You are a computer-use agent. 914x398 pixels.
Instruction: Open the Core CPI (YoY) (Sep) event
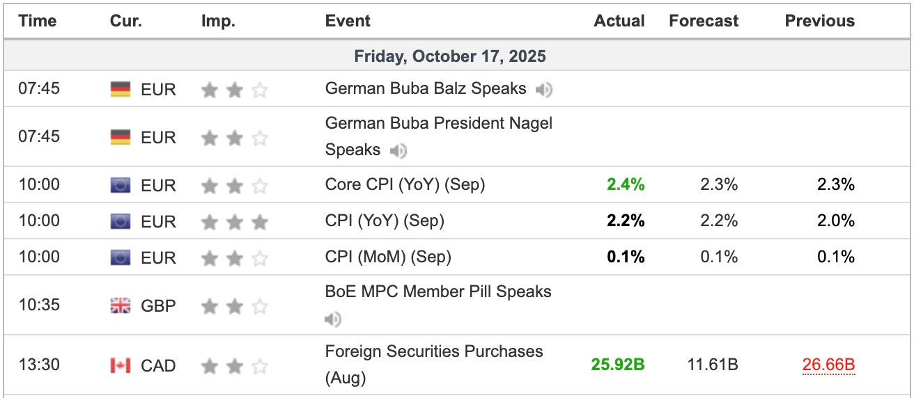[x=405, y=185]
